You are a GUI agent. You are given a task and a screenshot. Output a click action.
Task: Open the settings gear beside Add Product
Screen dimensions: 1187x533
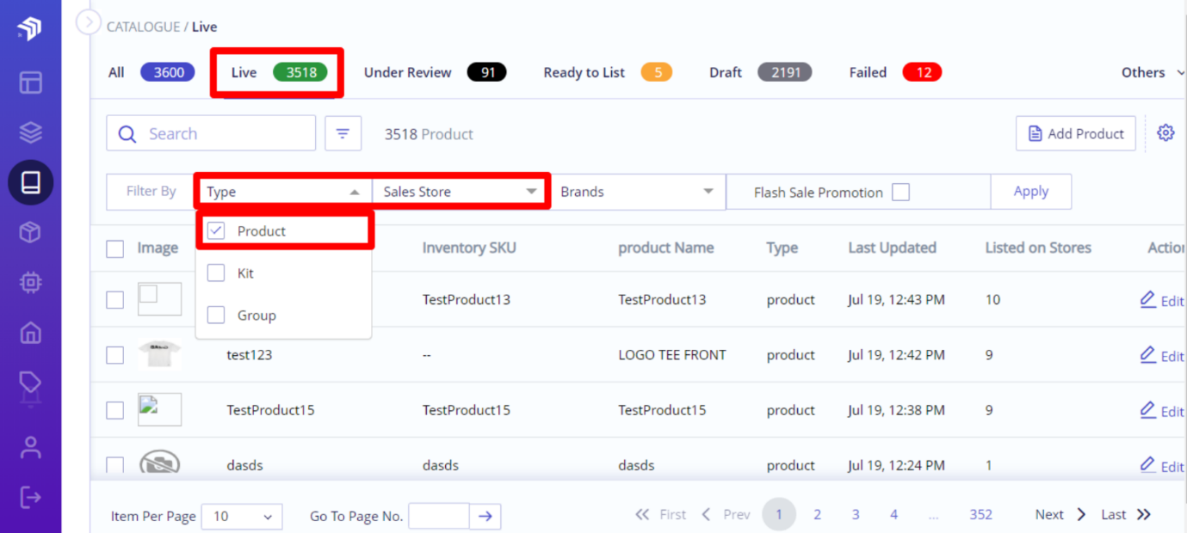[1165, 133]
